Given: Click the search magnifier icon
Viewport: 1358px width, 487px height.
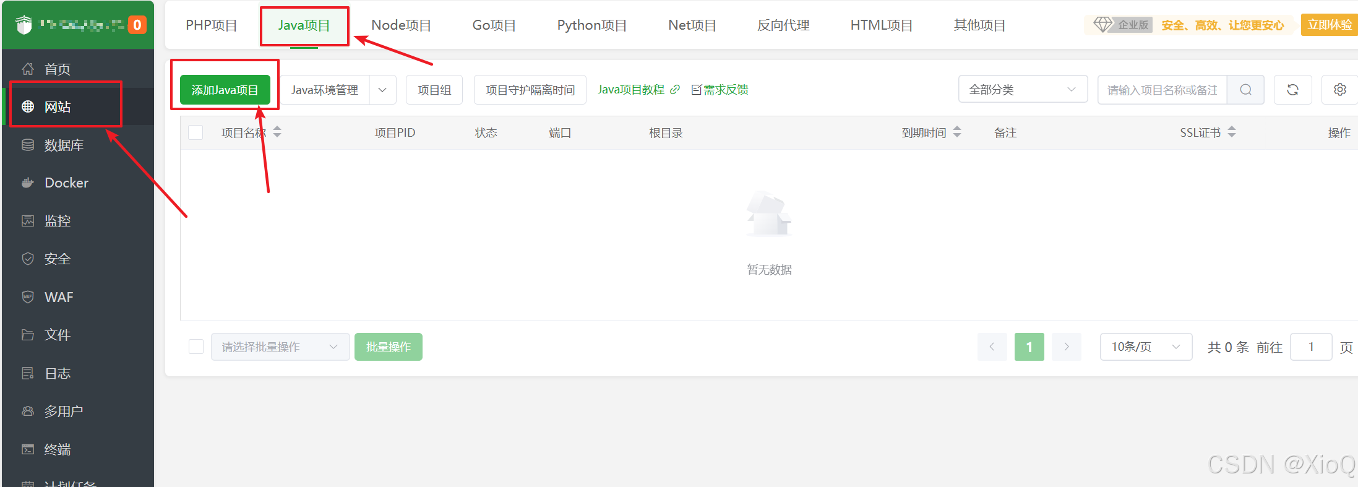Looking at the screenshot, I should (1246, 90).
